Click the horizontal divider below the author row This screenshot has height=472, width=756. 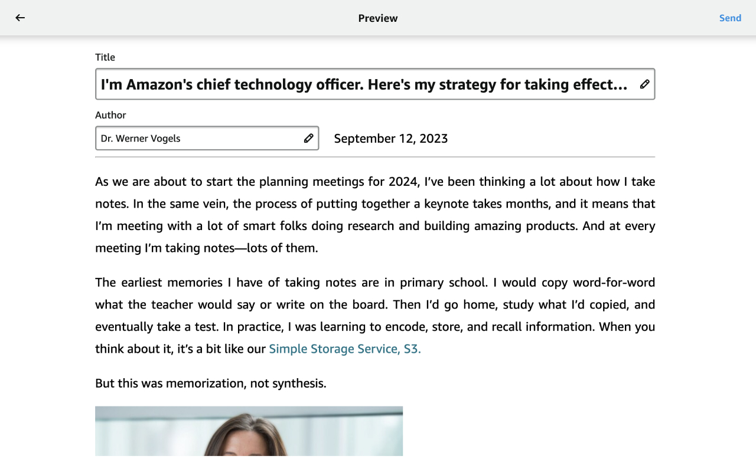click(x=375, y=157)
